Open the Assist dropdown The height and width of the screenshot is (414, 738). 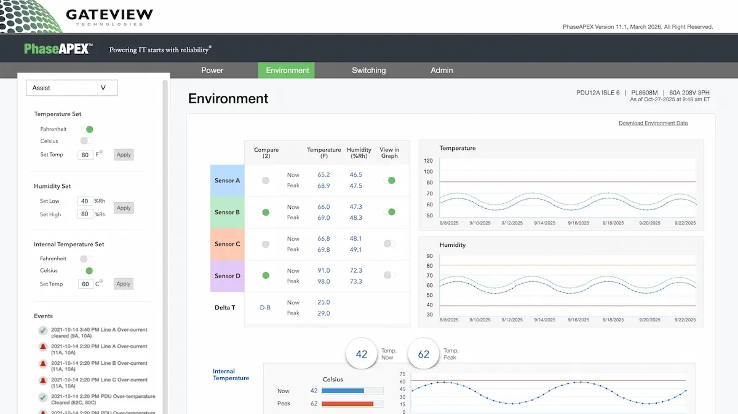[71, 88]
